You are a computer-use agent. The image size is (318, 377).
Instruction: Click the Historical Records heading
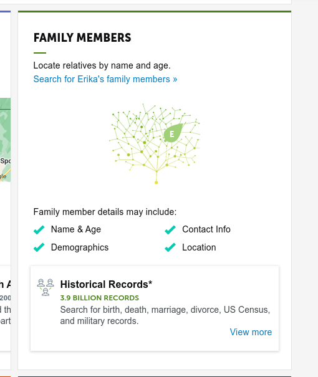tap(106, 284)
